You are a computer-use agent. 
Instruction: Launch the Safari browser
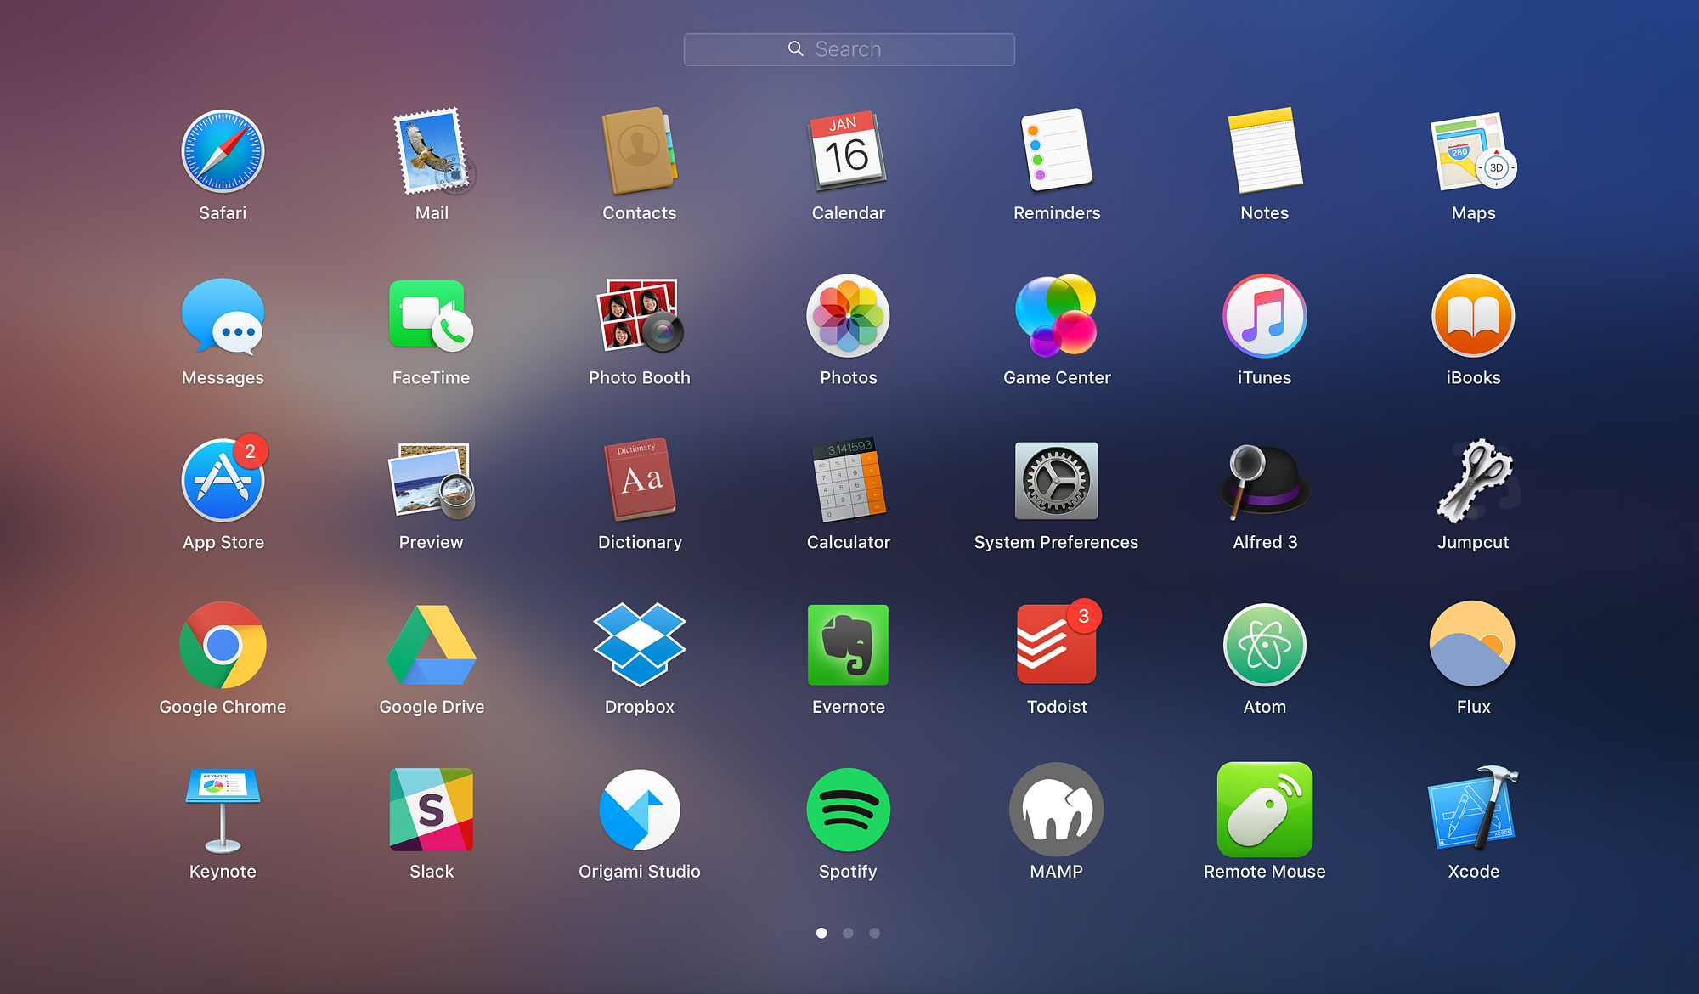[x=223, y=151]
